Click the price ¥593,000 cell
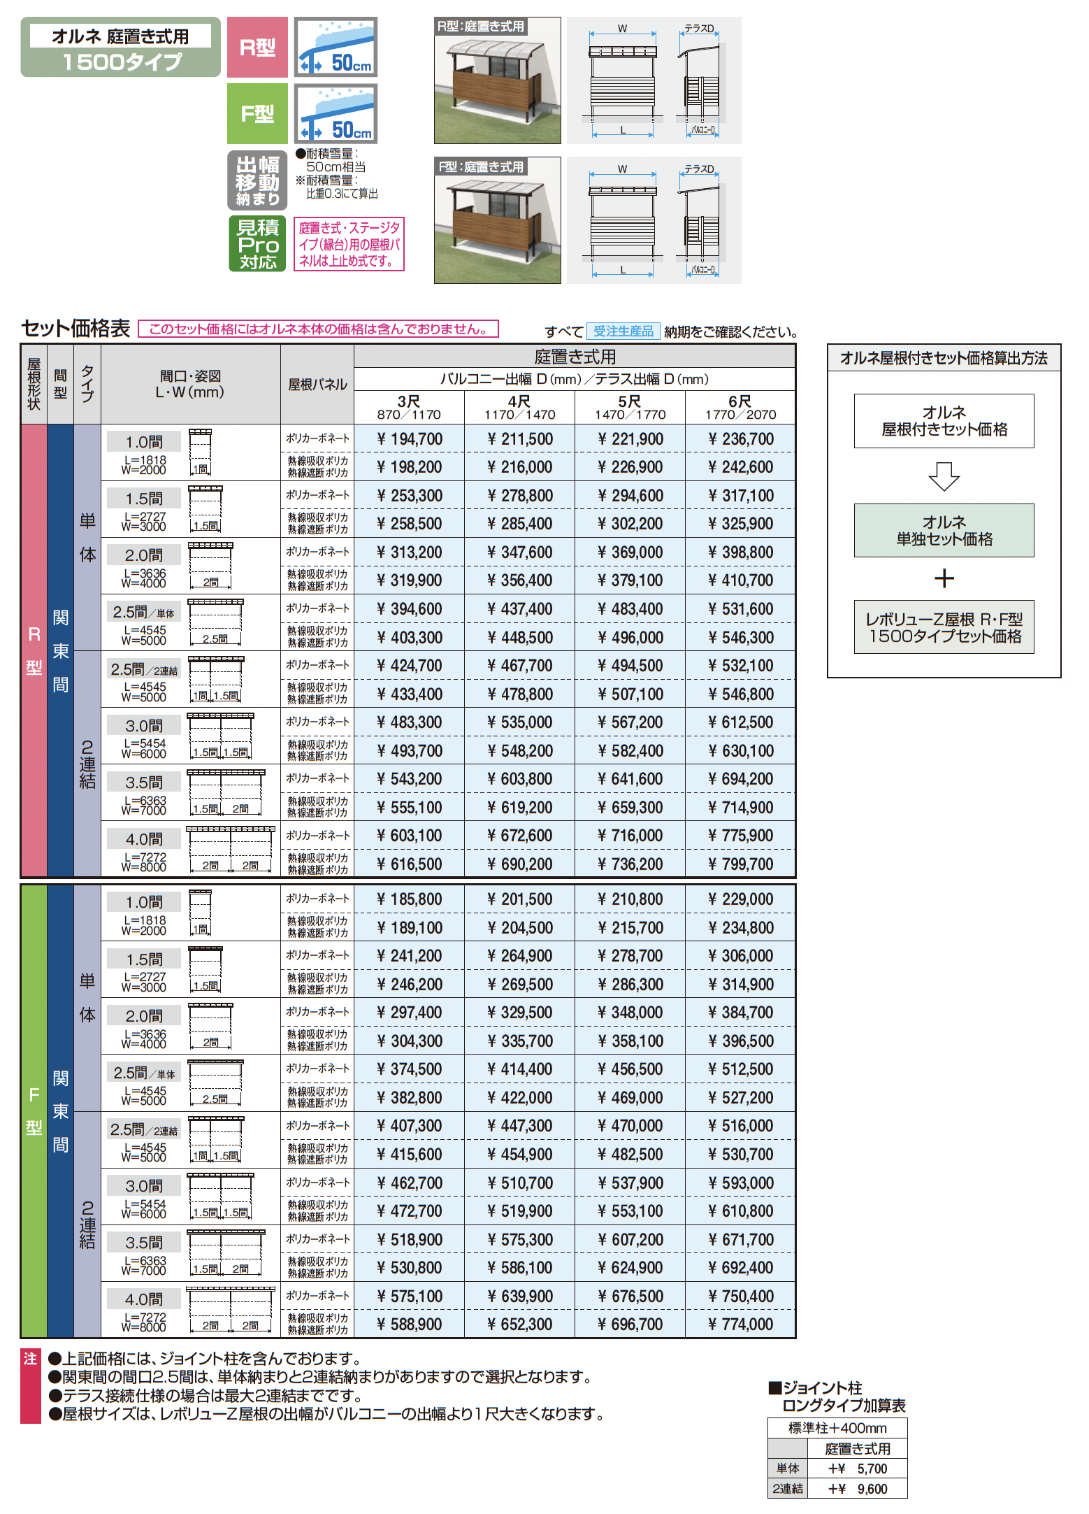The height and width of the screenshot is (1514, 1089). tap(740, 1183)
